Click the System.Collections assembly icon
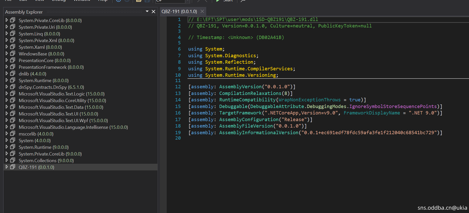 [13, 160]
